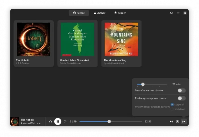Enable system power control switch
Image resolution: width=199 pixels, height=137 pixels.
pos(181,98)
